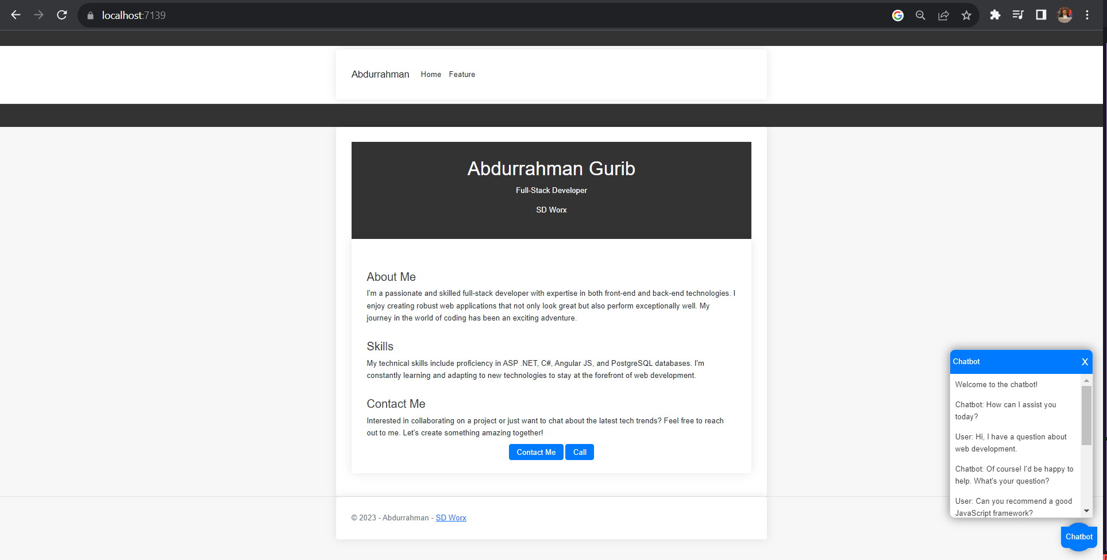Click the back navigation arrow
Image resolution: width=1107 pixels, height=560 pixels.
click(16, 15)
